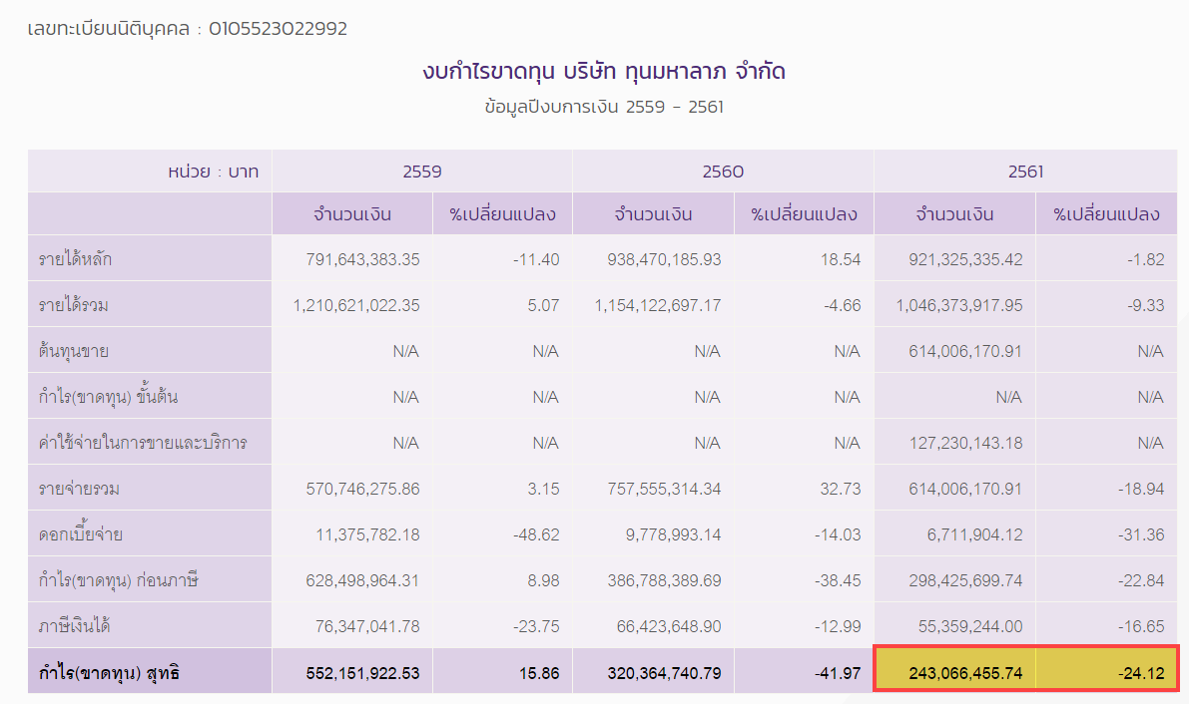This screenshot has width=1189, height=704.
Task: Select the ต้นทุนขาย row label
Action: point(73,351)
